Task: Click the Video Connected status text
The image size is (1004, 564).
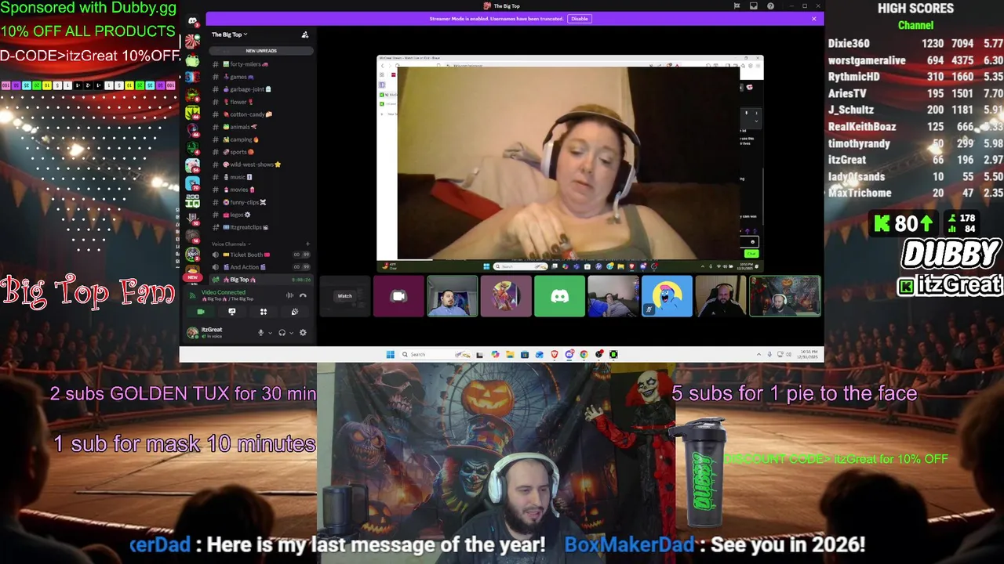Action: point(224,292)
